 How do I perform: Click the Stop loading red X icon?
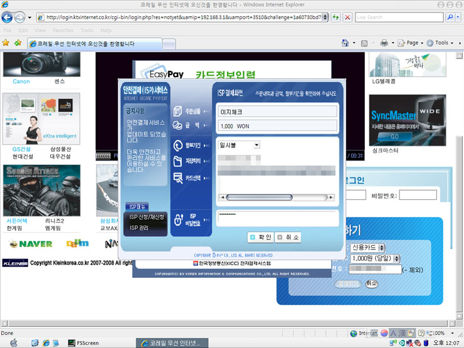pyautogui.click(x=347, y=17)
